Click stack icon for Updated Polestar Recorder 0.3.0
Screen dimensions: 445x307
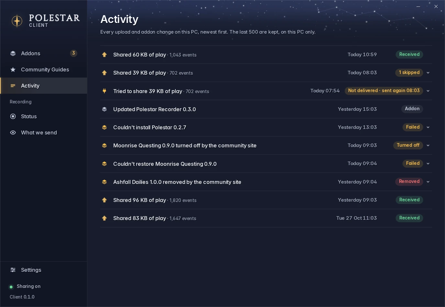pyautogui.click(x=104, y=109)
